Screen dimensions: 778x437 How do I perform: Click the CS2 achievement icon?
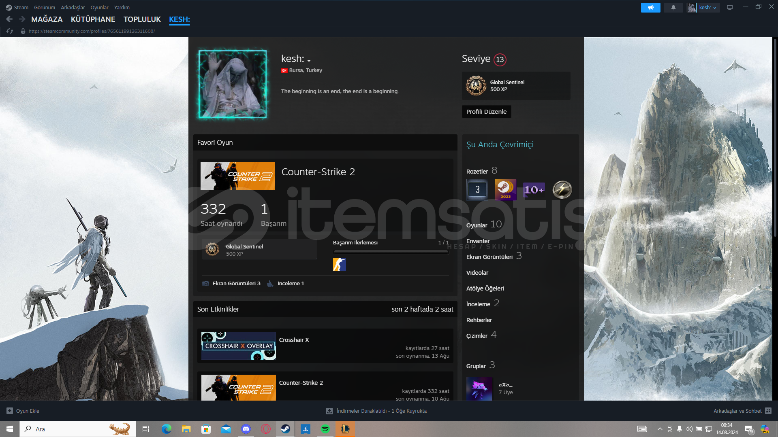[x=339, y=264]
